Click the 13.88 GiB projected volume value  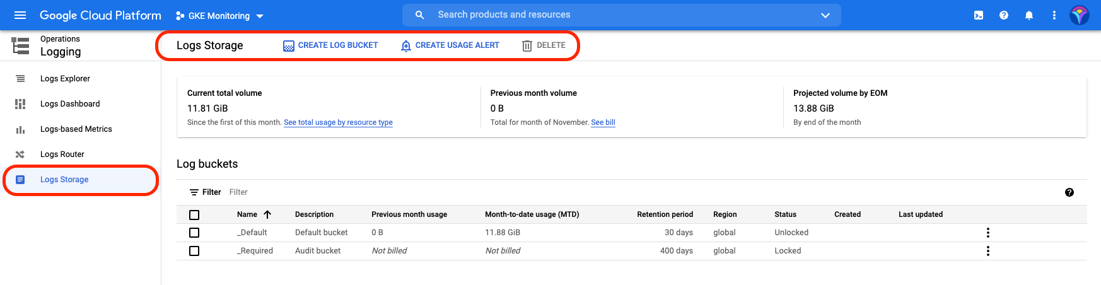[813, 108]
